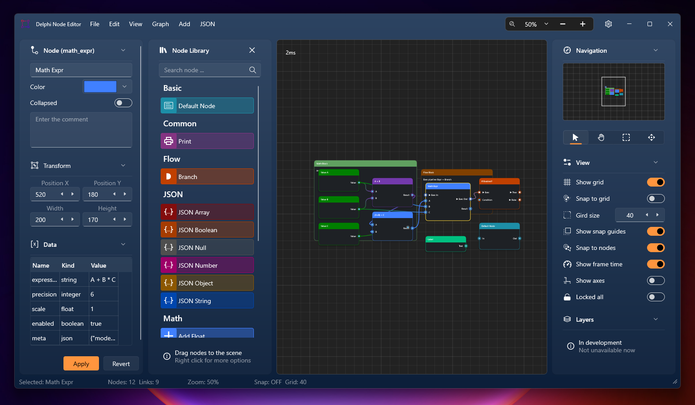Close the Node Library panel
This screenshot has width=695, height=405.
pyautogui.click(x=252, y=51)
